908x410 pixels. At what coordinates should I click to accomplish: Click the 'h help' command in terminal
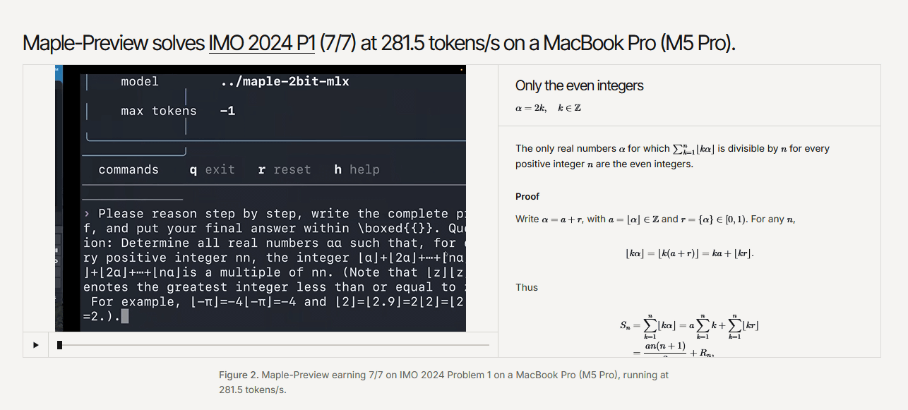pyautogui.click(x=357, y=169)
